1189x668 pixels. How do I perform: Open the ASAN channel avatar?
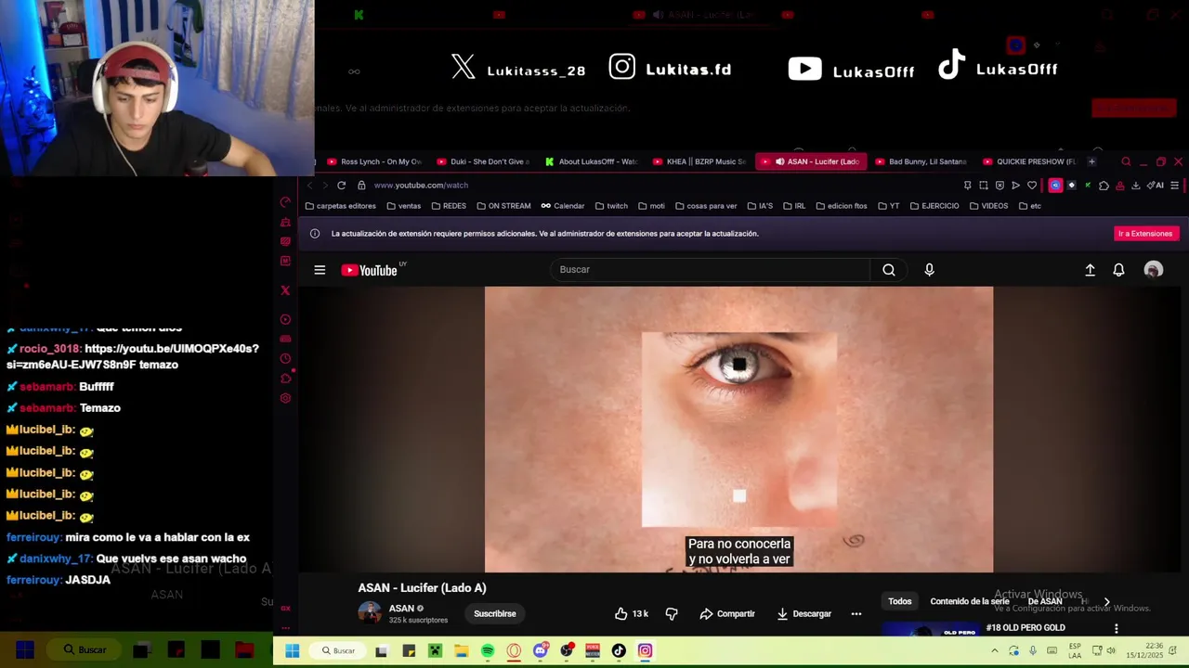(370, 613)
